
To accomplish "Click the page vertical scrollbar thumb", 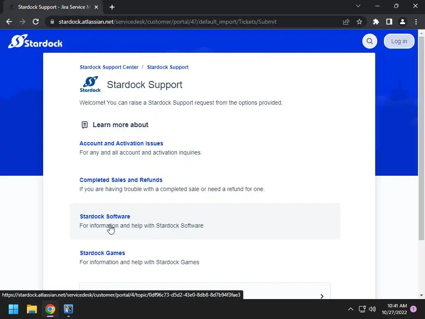I will coord(421,138).
